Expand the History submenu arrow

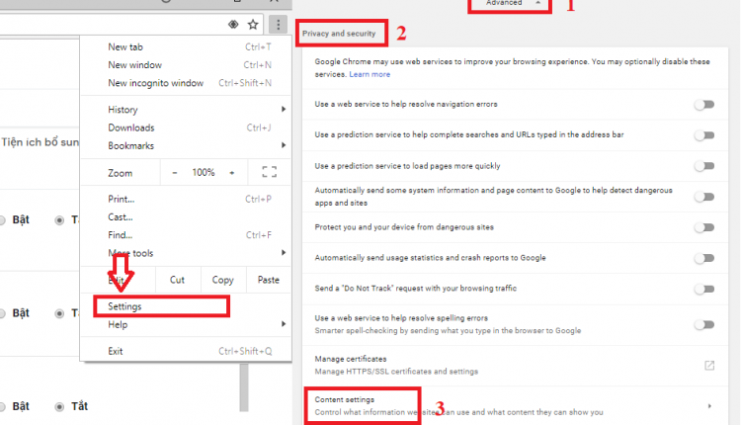[x=284, y=109]
